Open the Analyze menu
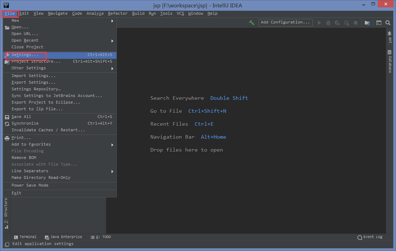Image resolution: width=396 pixels, height=251 pixels. pyautogui.click(x=95, y=14)
